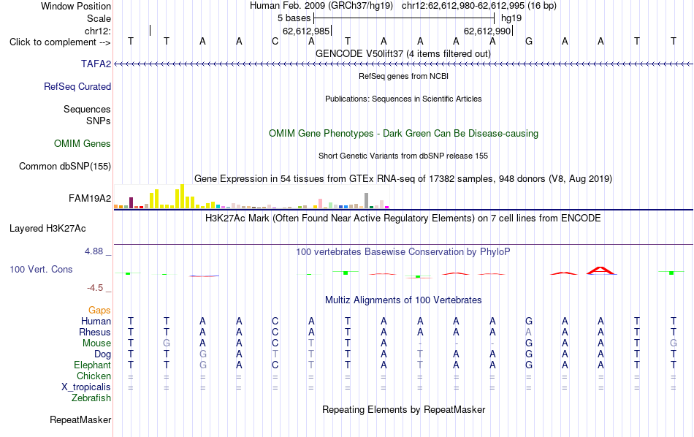
Task: Click the Sequences track label
Action: pos(87,110)
